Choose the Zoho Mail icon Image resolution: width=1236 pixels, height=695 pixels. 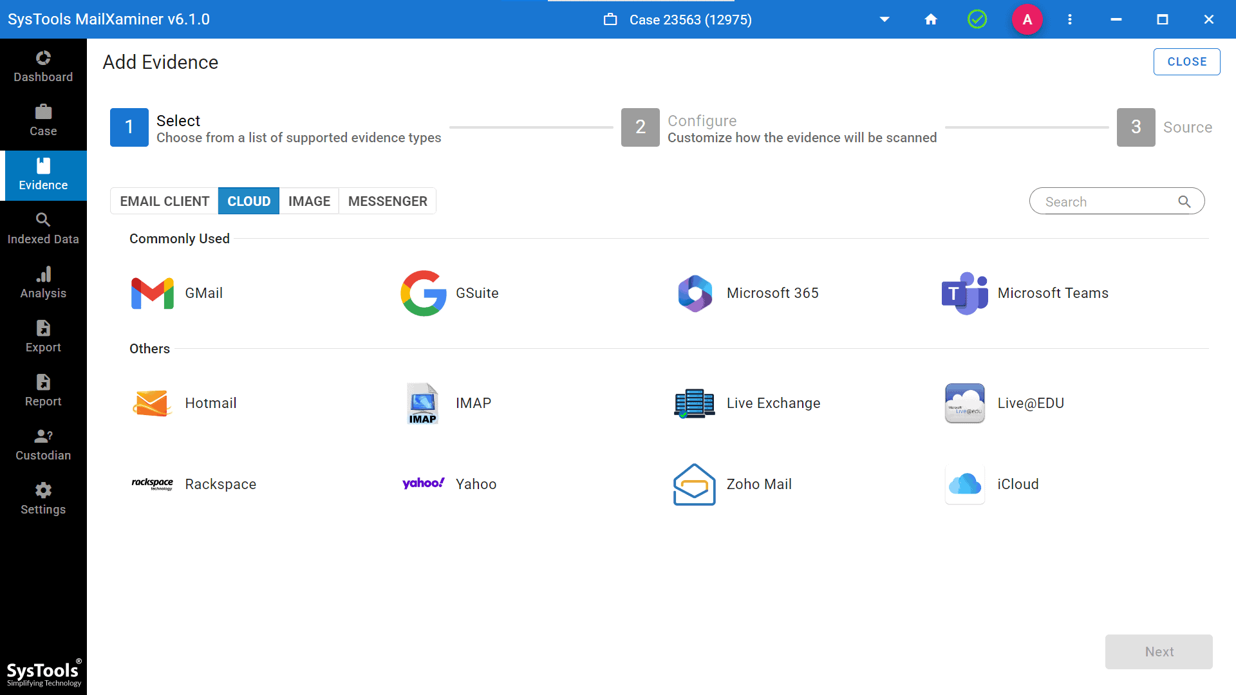(695, 485)
